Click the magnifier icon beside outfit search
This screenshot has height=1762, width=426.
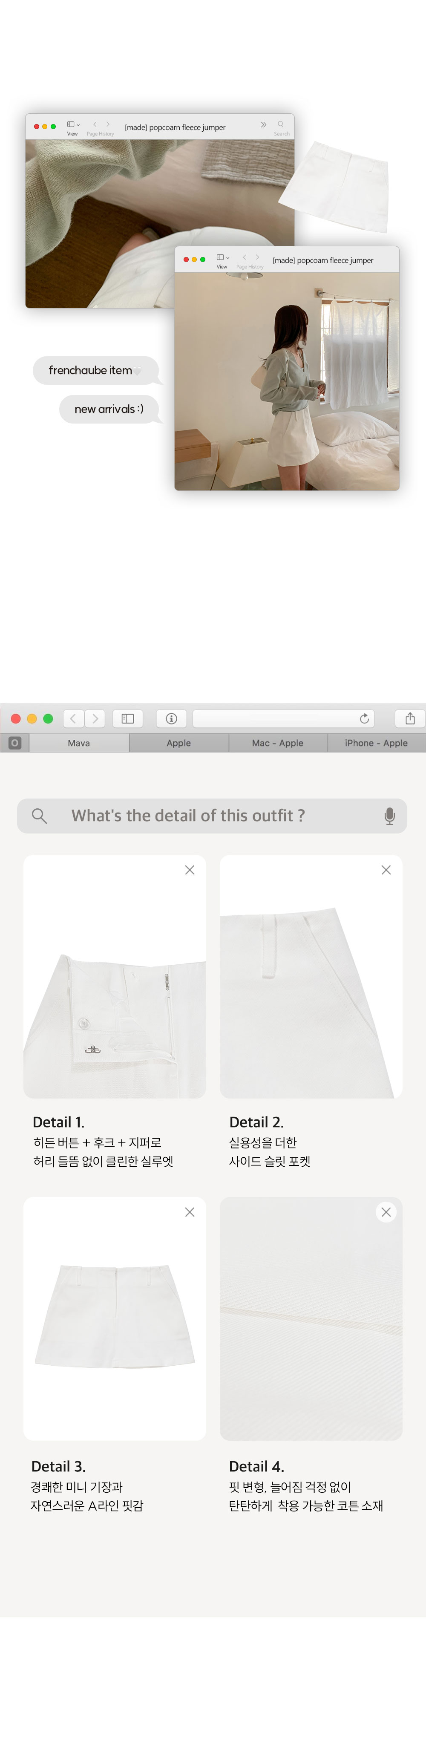40,815
